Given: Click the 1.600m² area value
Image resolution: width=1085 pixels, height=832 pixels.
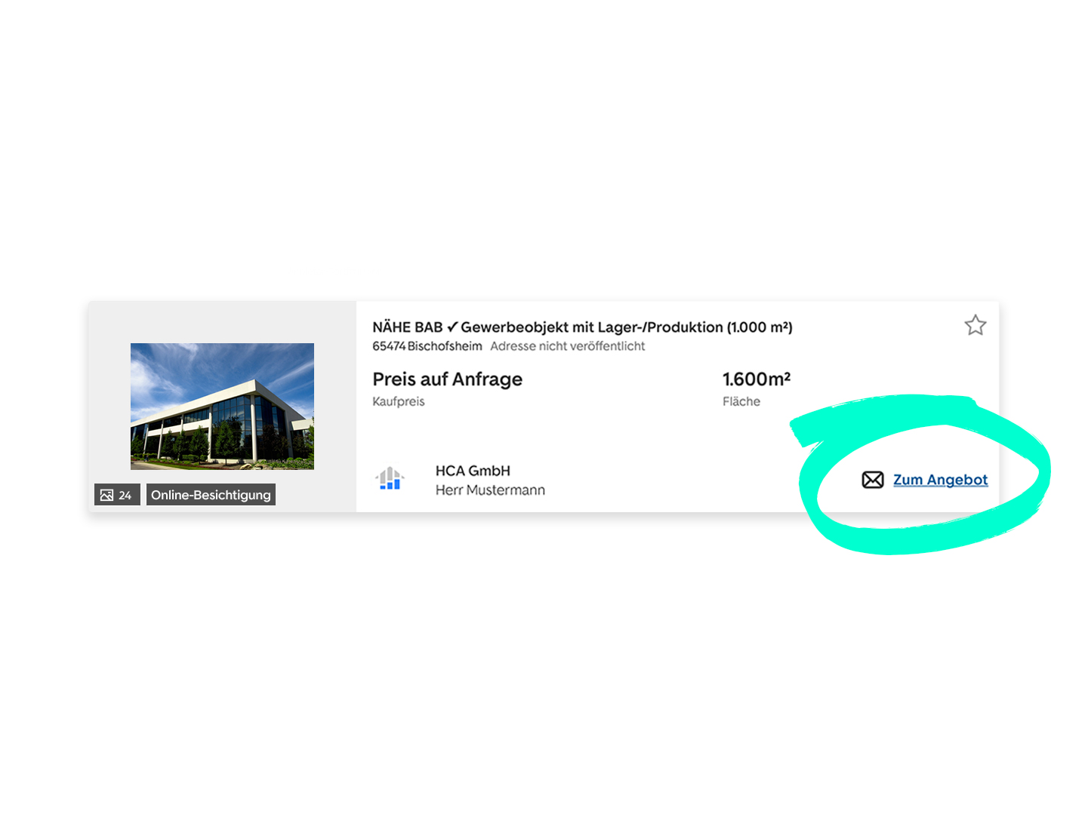Looking at the screenshot, I should (x=756, y=379).
